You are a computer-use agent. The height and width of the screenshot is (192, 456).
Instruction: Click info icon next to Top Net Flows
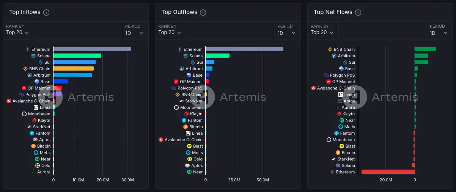pyautogui.click(x=358, y=13)
